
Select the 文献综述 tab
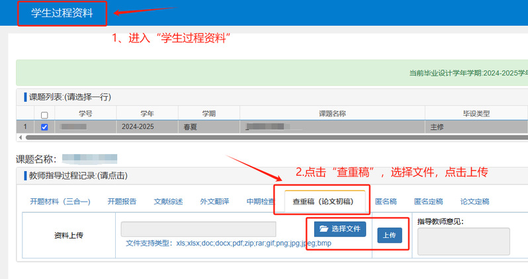[x=169, y=202]
